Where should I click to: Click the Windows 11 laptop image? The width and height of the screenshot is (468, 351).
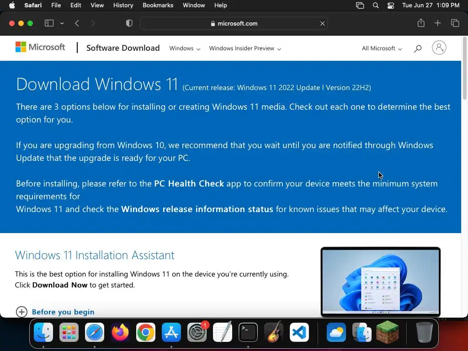(x=380, y=282)
